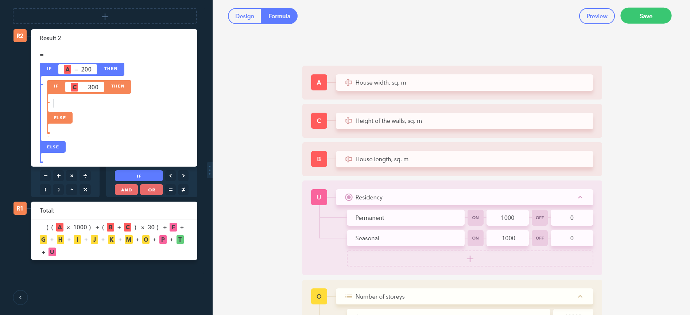Insert the less-than comparison
This screenshot has width=690, height=315.
click(x=170, y=176)
